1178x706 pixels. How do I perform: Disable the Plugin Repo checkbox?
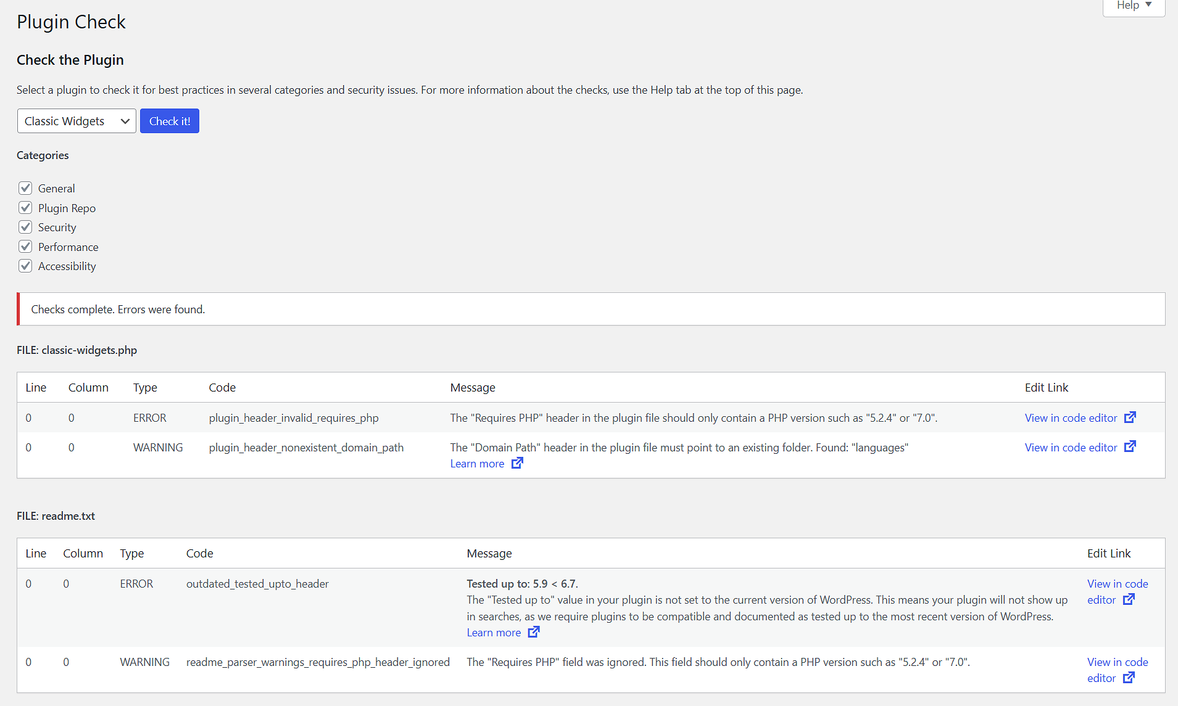tap(25, 207)
